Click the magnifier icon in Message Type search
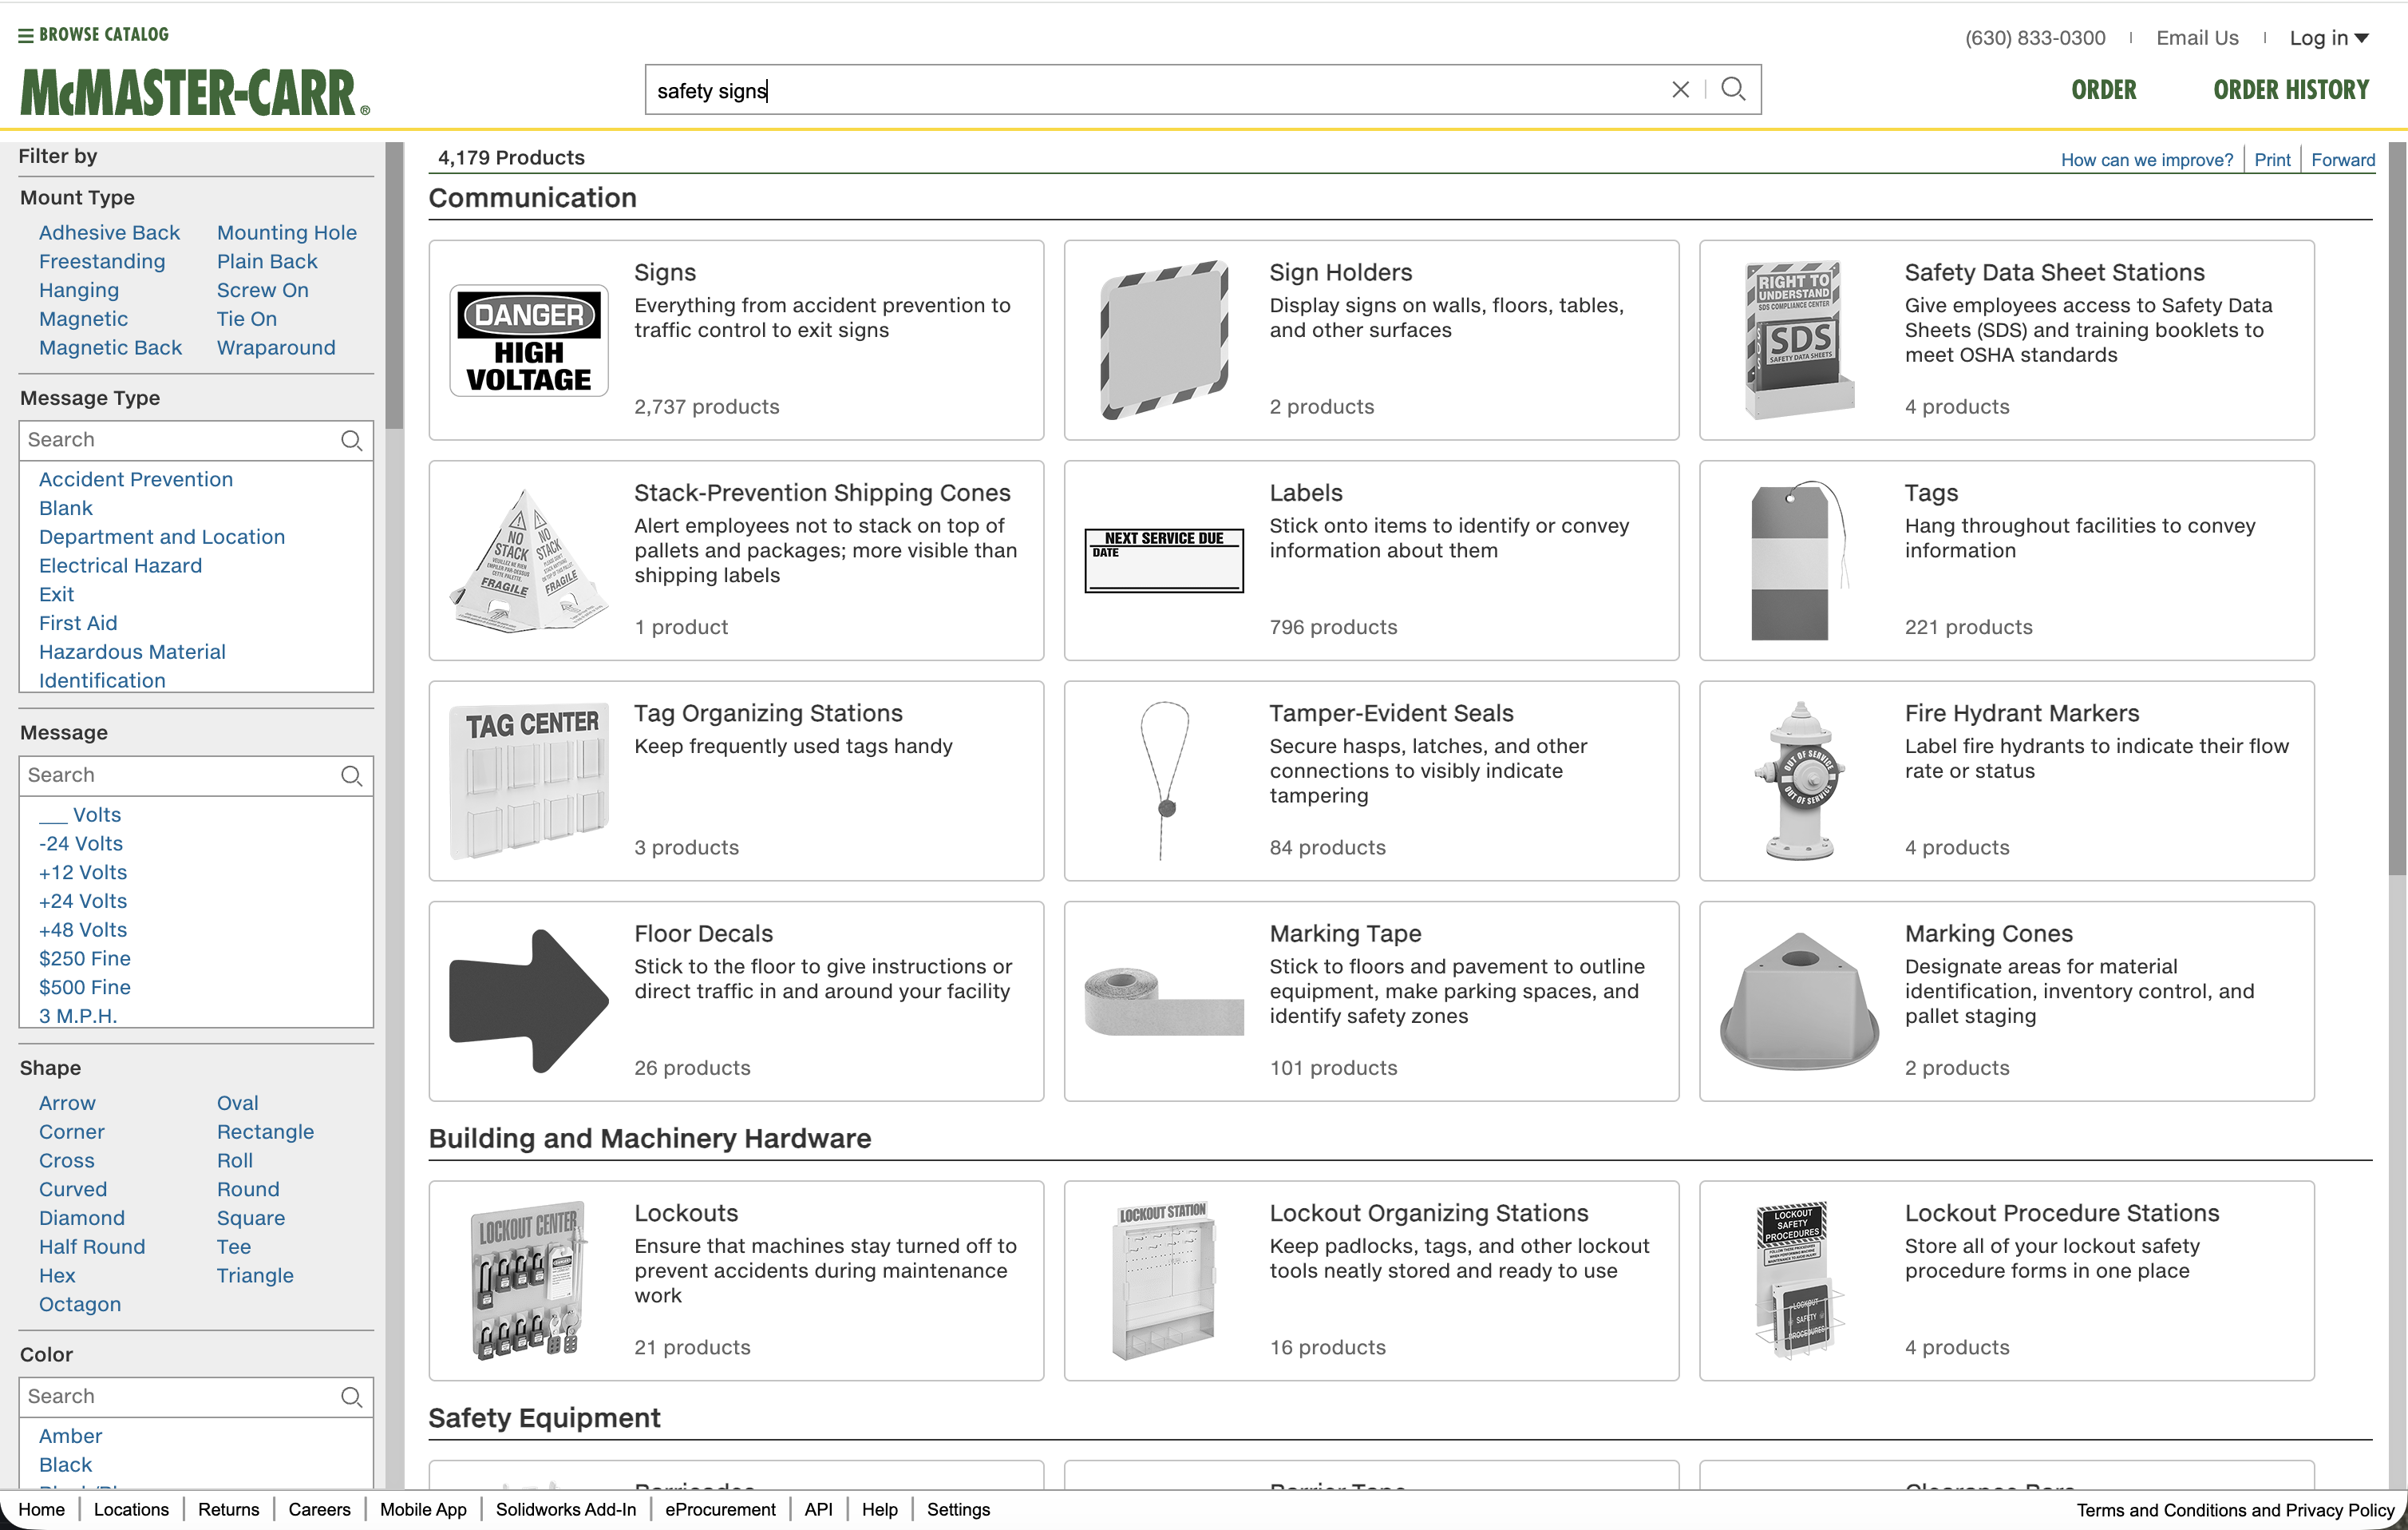The height and width of the screenshot is (1530, 2408). click(352, 440)
